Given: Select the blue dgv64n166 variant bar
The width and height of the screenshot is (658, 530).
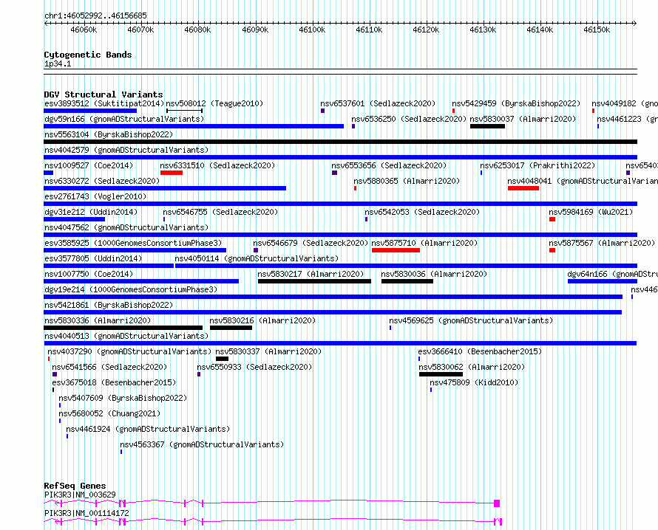Looking at the screenshot, I should coord(603,281).
